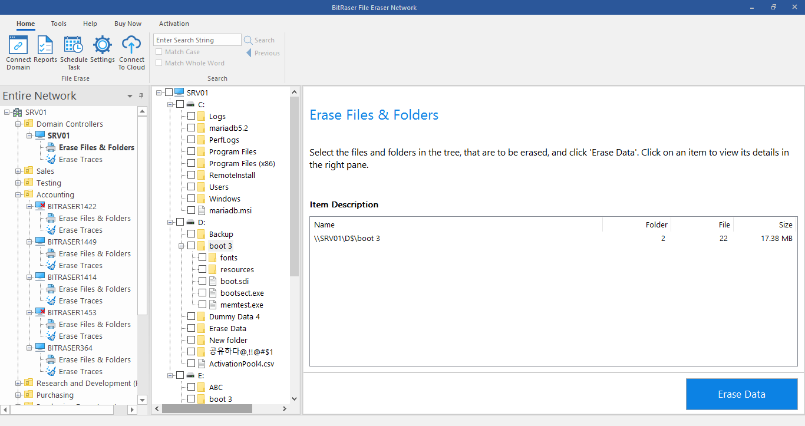Select BITRASER1449 computer icon
Screen dimensions: 805x426
[x=40, y=242]
